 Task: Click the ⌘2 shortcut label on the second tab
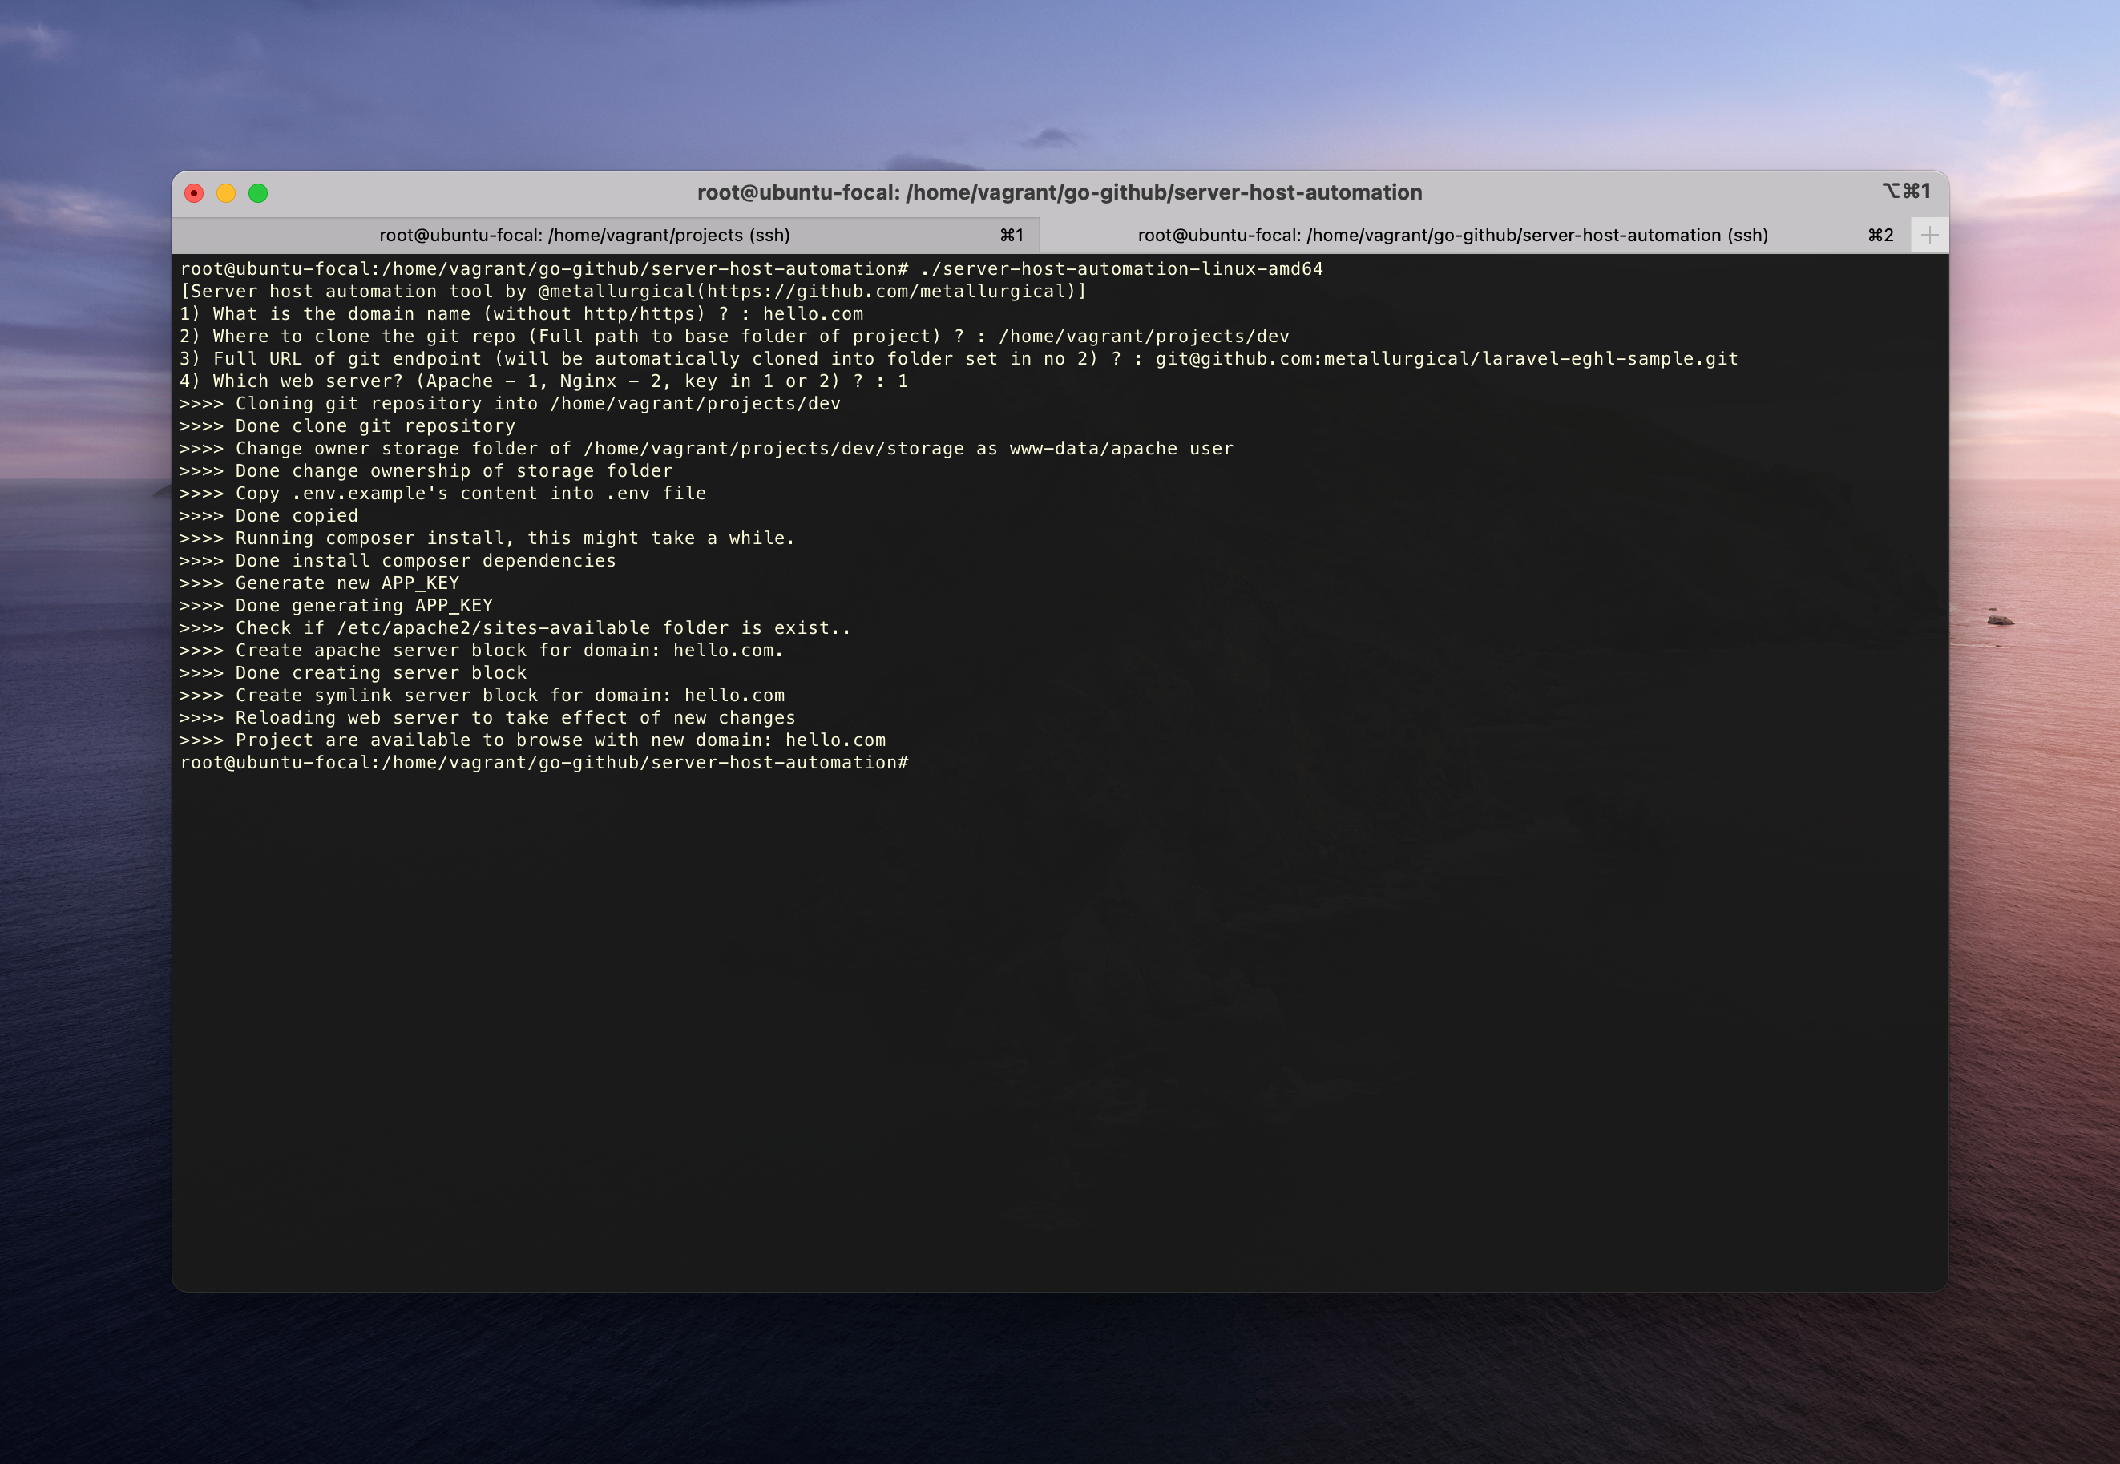pos(1880,235)
